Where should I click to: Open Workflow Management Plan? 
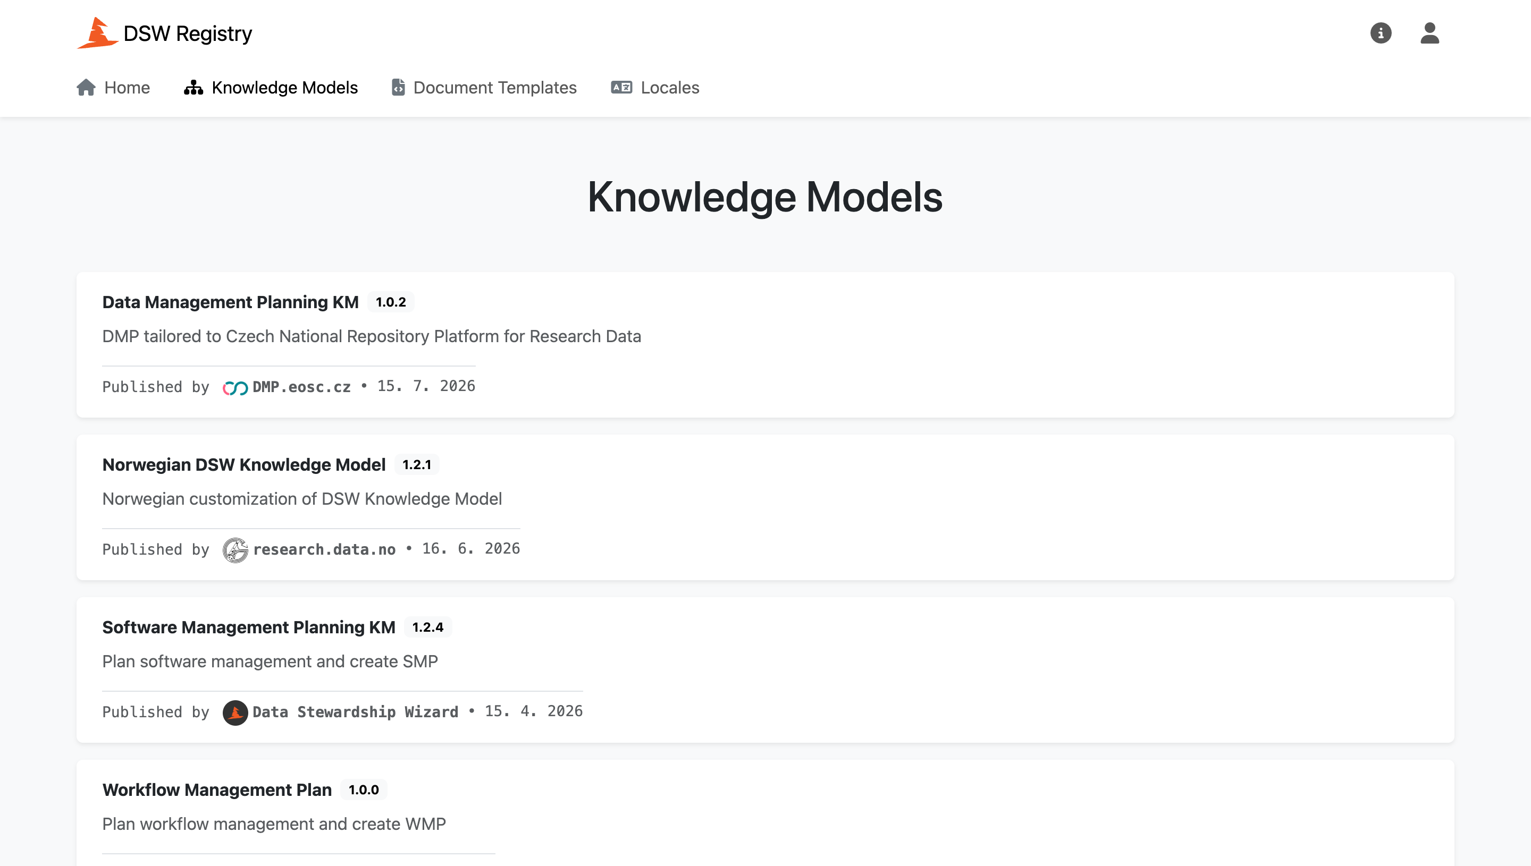coord(216,790)
